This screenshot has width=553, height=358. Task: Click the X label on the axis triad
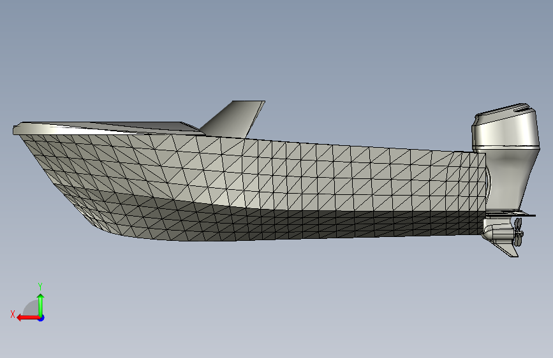click(13, 314)
